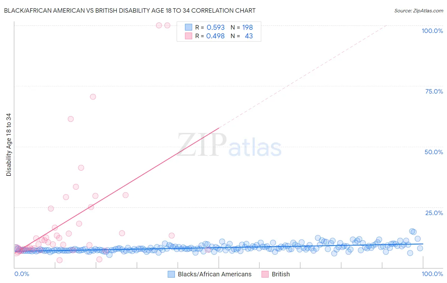Click the 50.0% y-axis tick label

pos(434,152)
